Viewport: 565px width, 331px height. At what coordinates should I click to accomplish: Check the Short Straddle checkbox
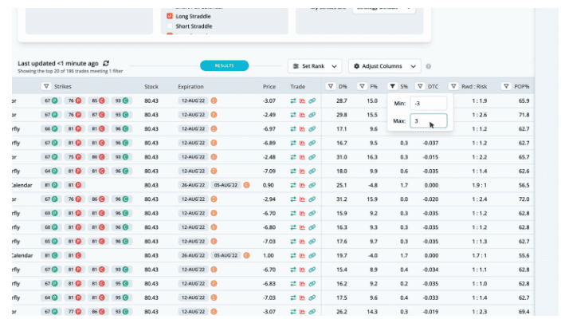pyautogui.click(x=169, y=26)
